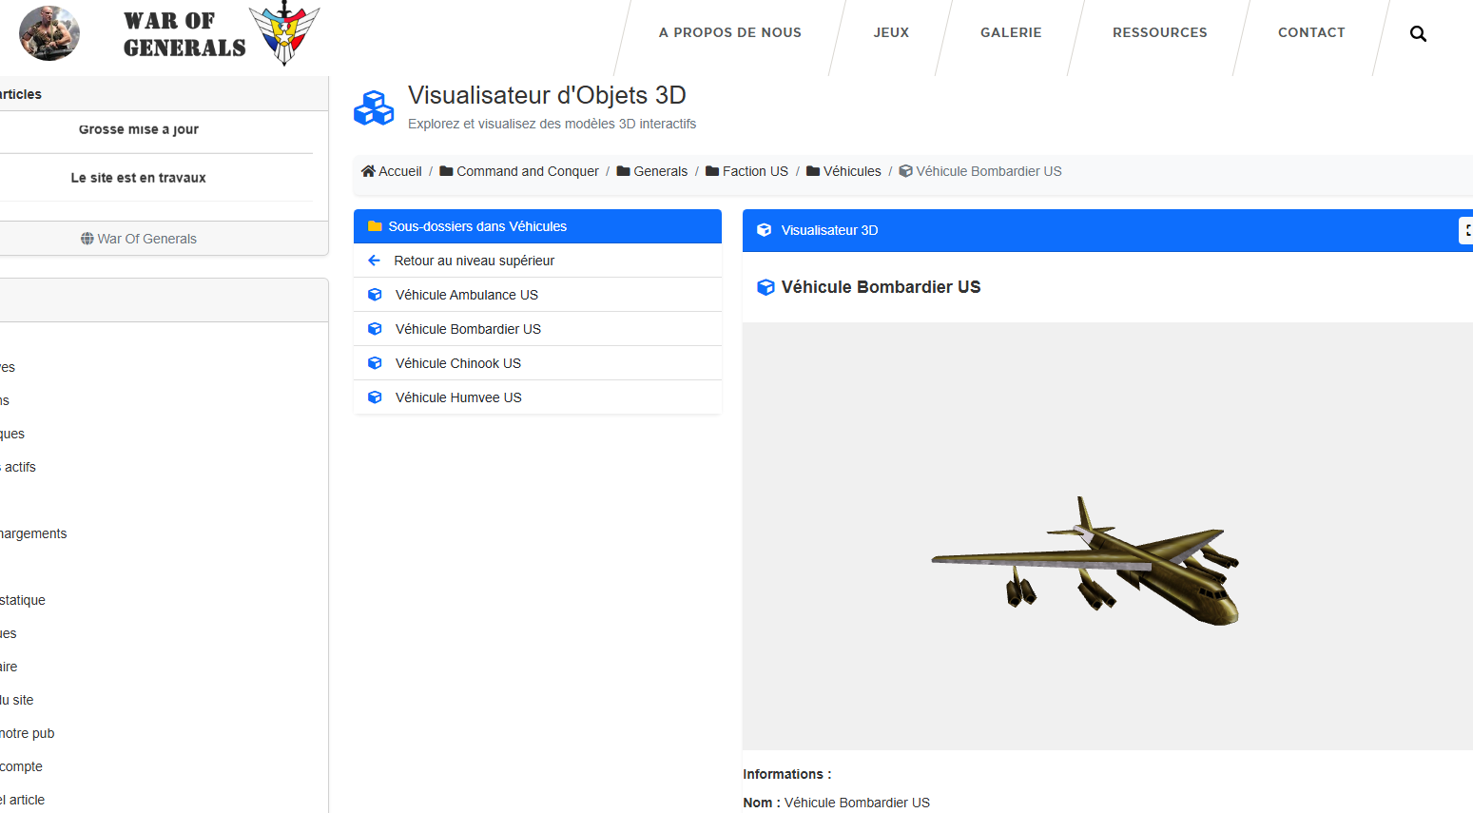
Task: Click the soldier avatar image in header
Action: click(49, 33)
